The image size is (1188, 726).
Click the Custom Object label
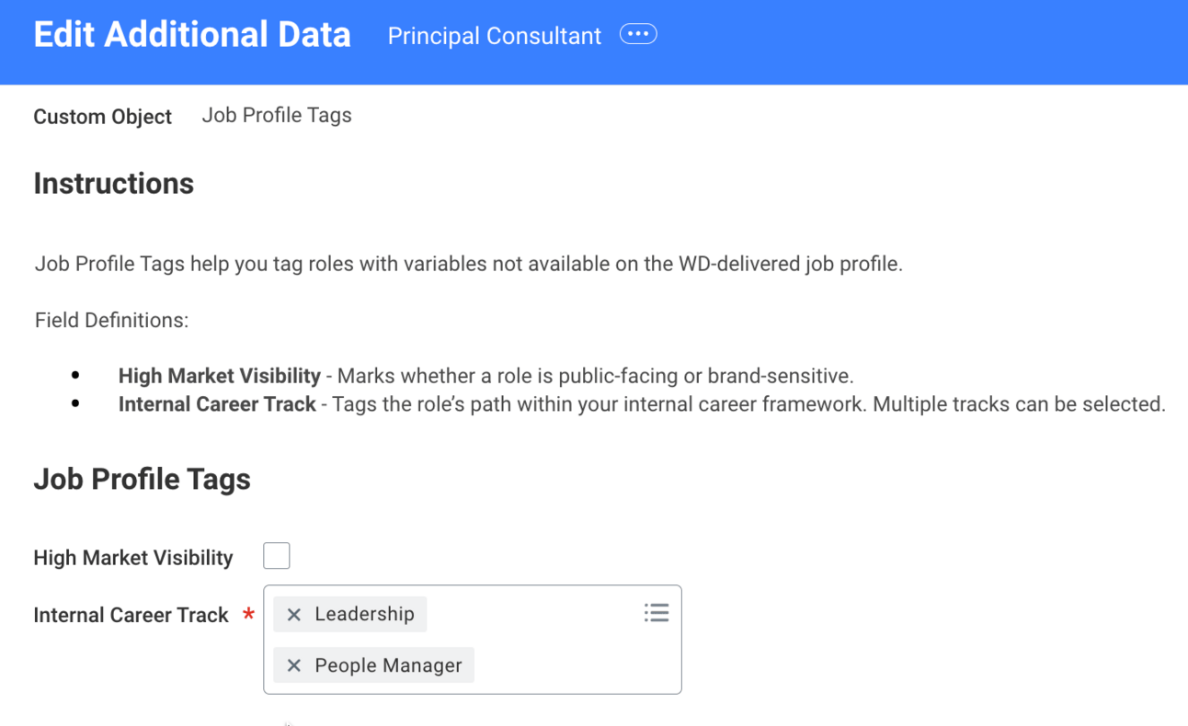click(x=103, y=117)
